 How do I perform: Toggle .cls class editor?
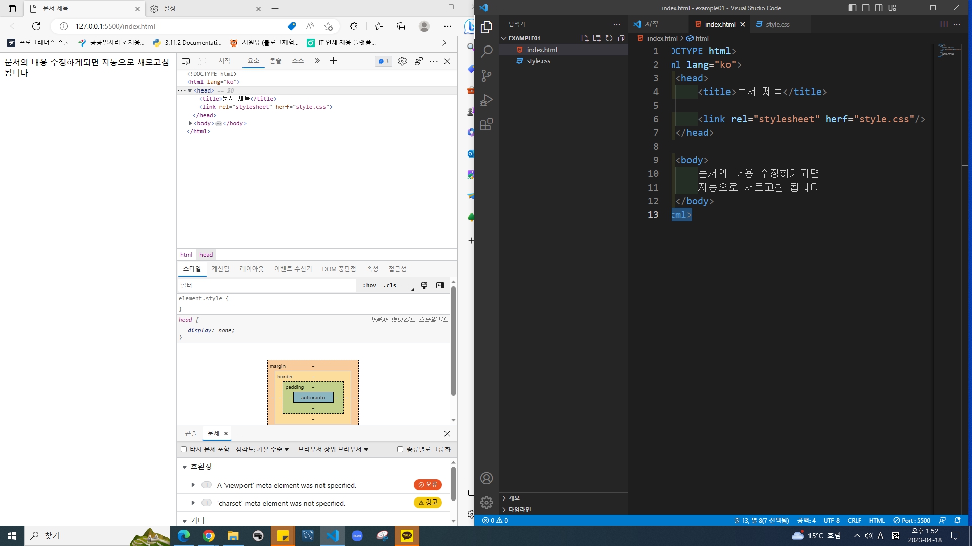click(x=390, y=285)
